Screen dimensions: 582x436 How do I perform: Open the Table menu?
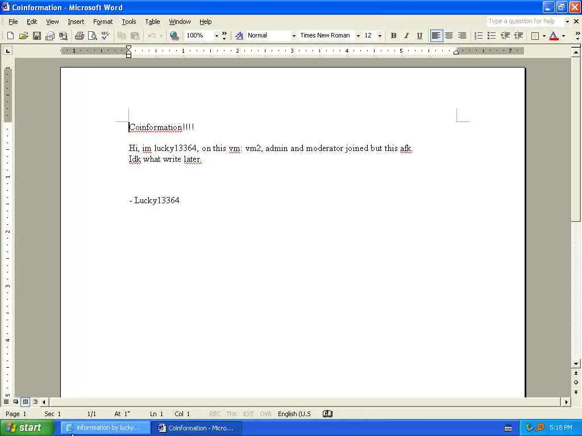pyautogui.click(x=152, y=22)
